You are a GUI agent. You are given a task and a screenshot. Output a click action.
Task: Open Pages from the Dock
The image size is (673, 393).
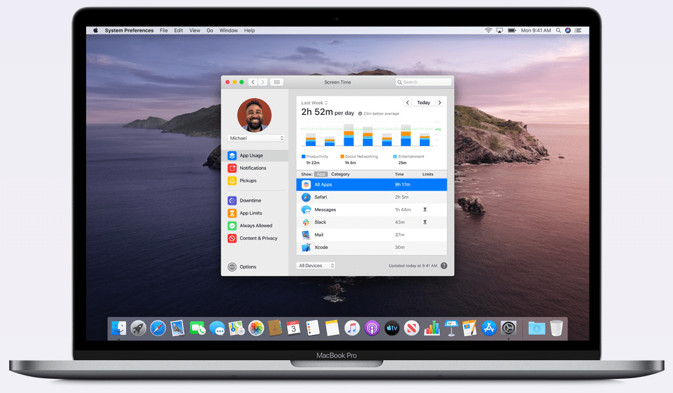point(469,328)
